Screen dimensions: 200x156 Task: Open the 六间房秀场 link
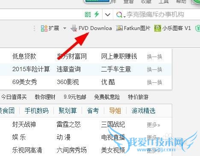click(x=71, y=150)
